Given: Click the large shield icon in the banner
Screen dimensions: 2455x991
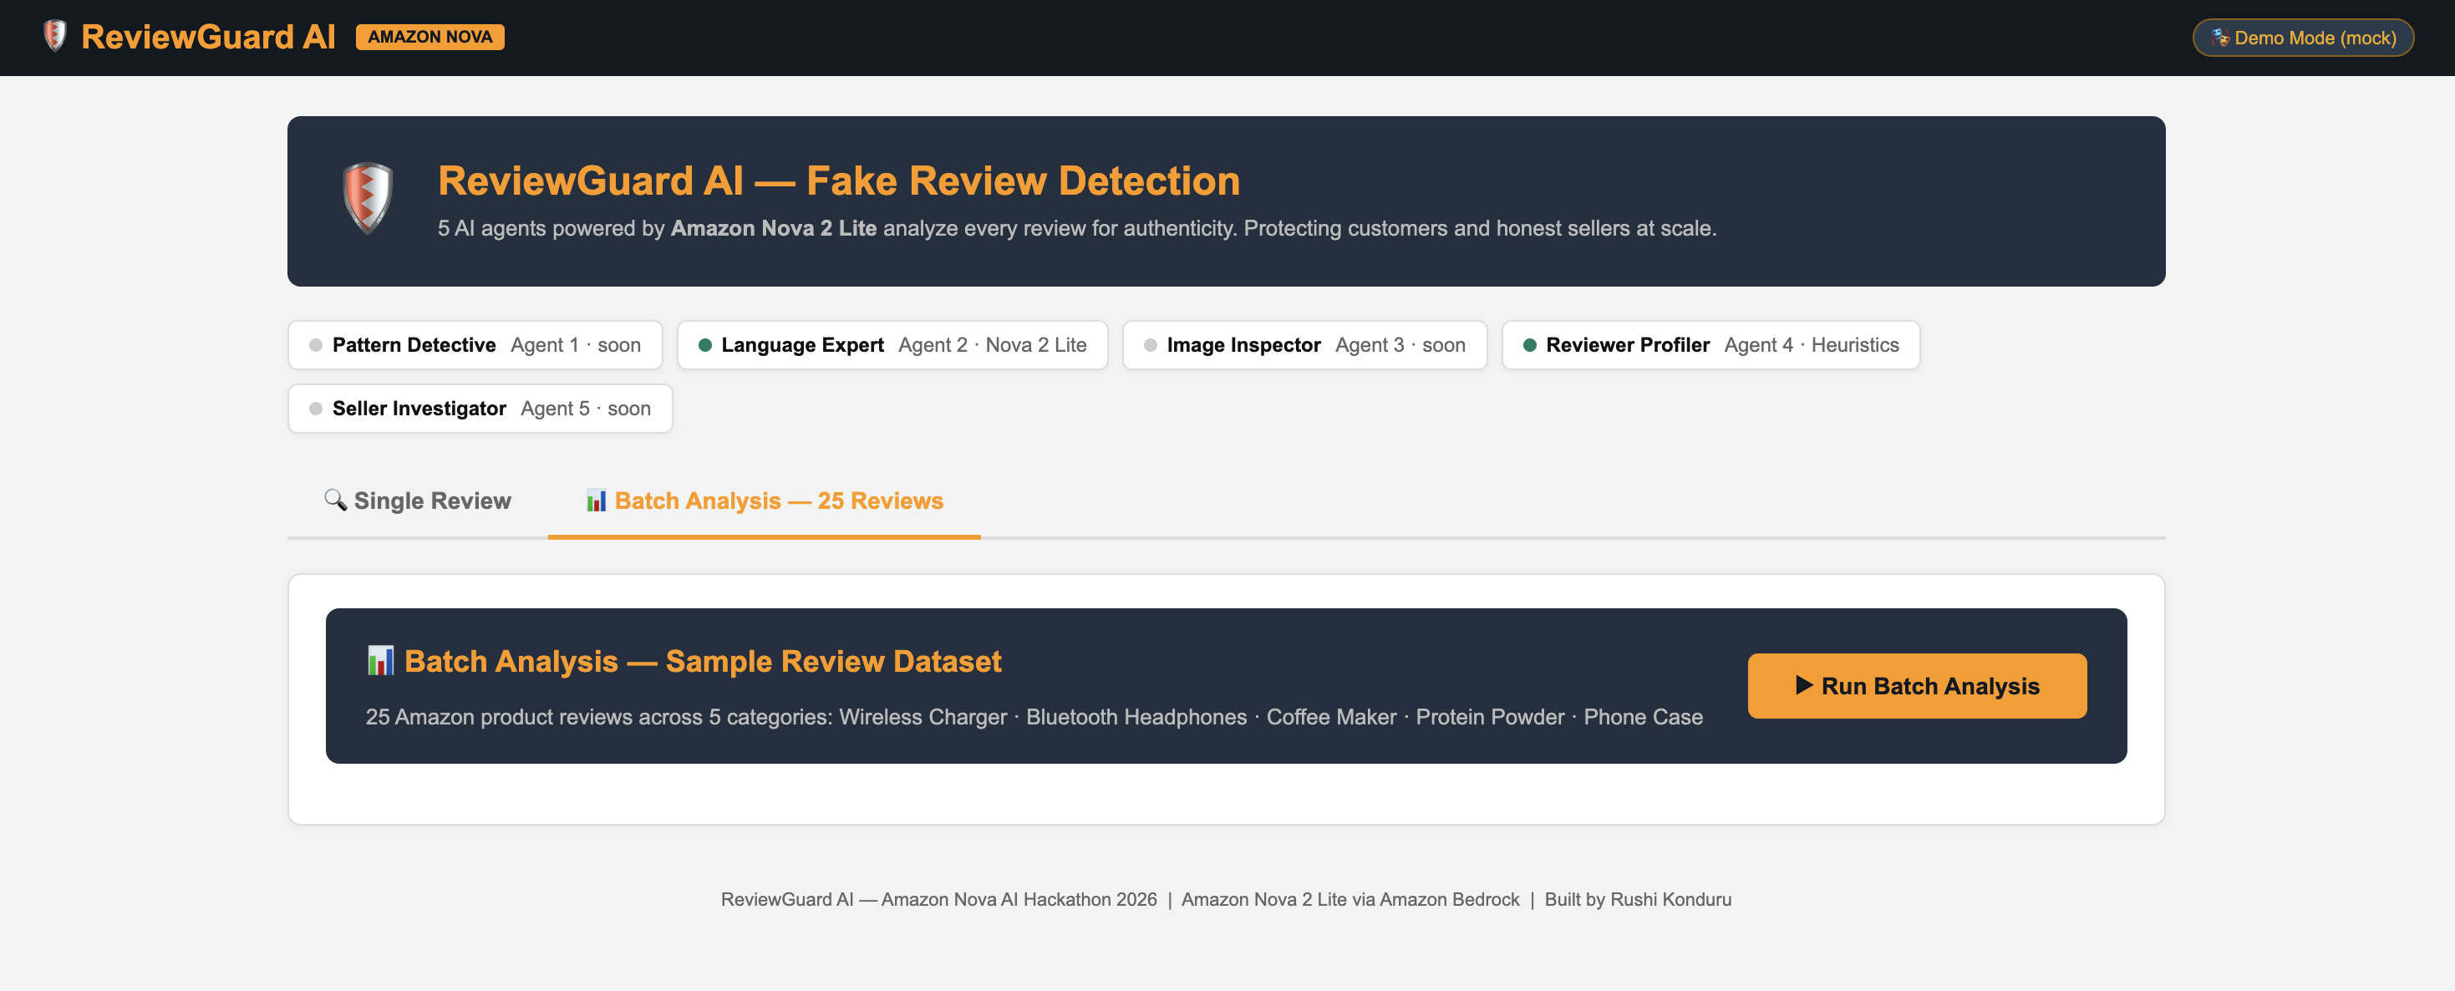Looking at the screenshot, I should [367, 197].
